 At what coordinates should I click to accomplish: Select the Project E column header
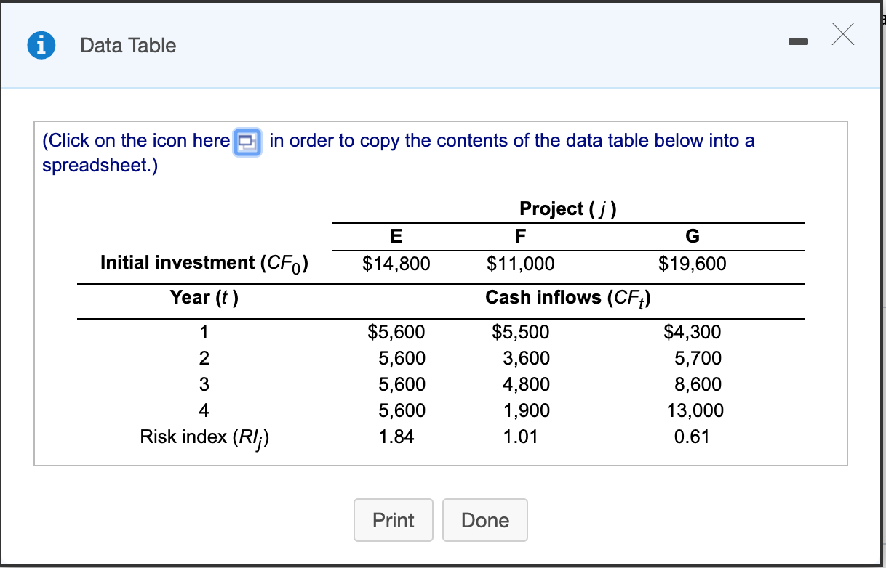396,236
